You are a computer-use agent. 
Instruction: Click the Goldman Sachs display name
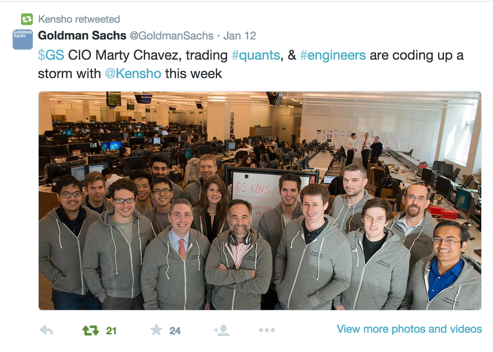click(x=82, y=35)
